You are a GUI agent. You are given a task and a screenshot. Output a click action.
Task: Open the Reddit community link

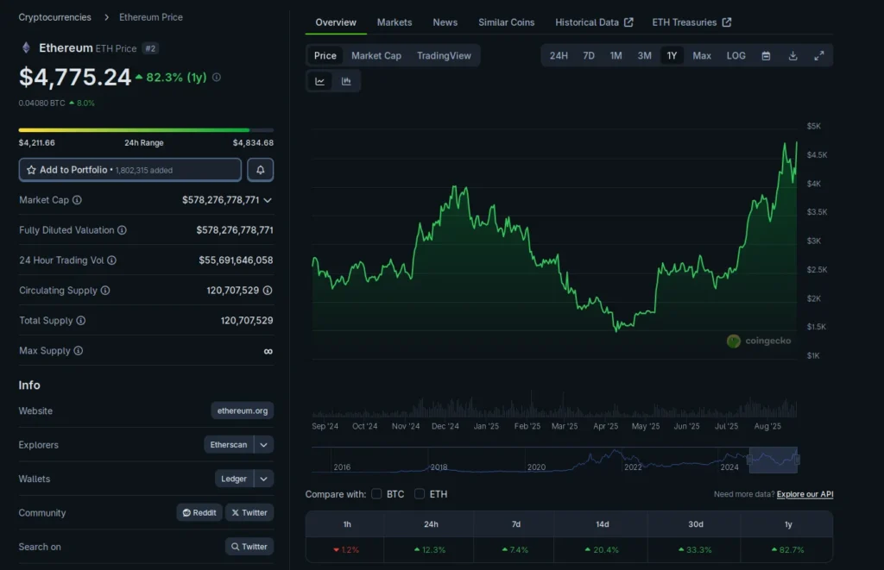pos(199,512)
